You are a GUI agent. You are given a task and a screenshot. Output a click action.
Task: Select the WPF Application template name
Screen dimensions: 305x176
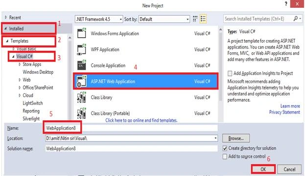(105, 49)
